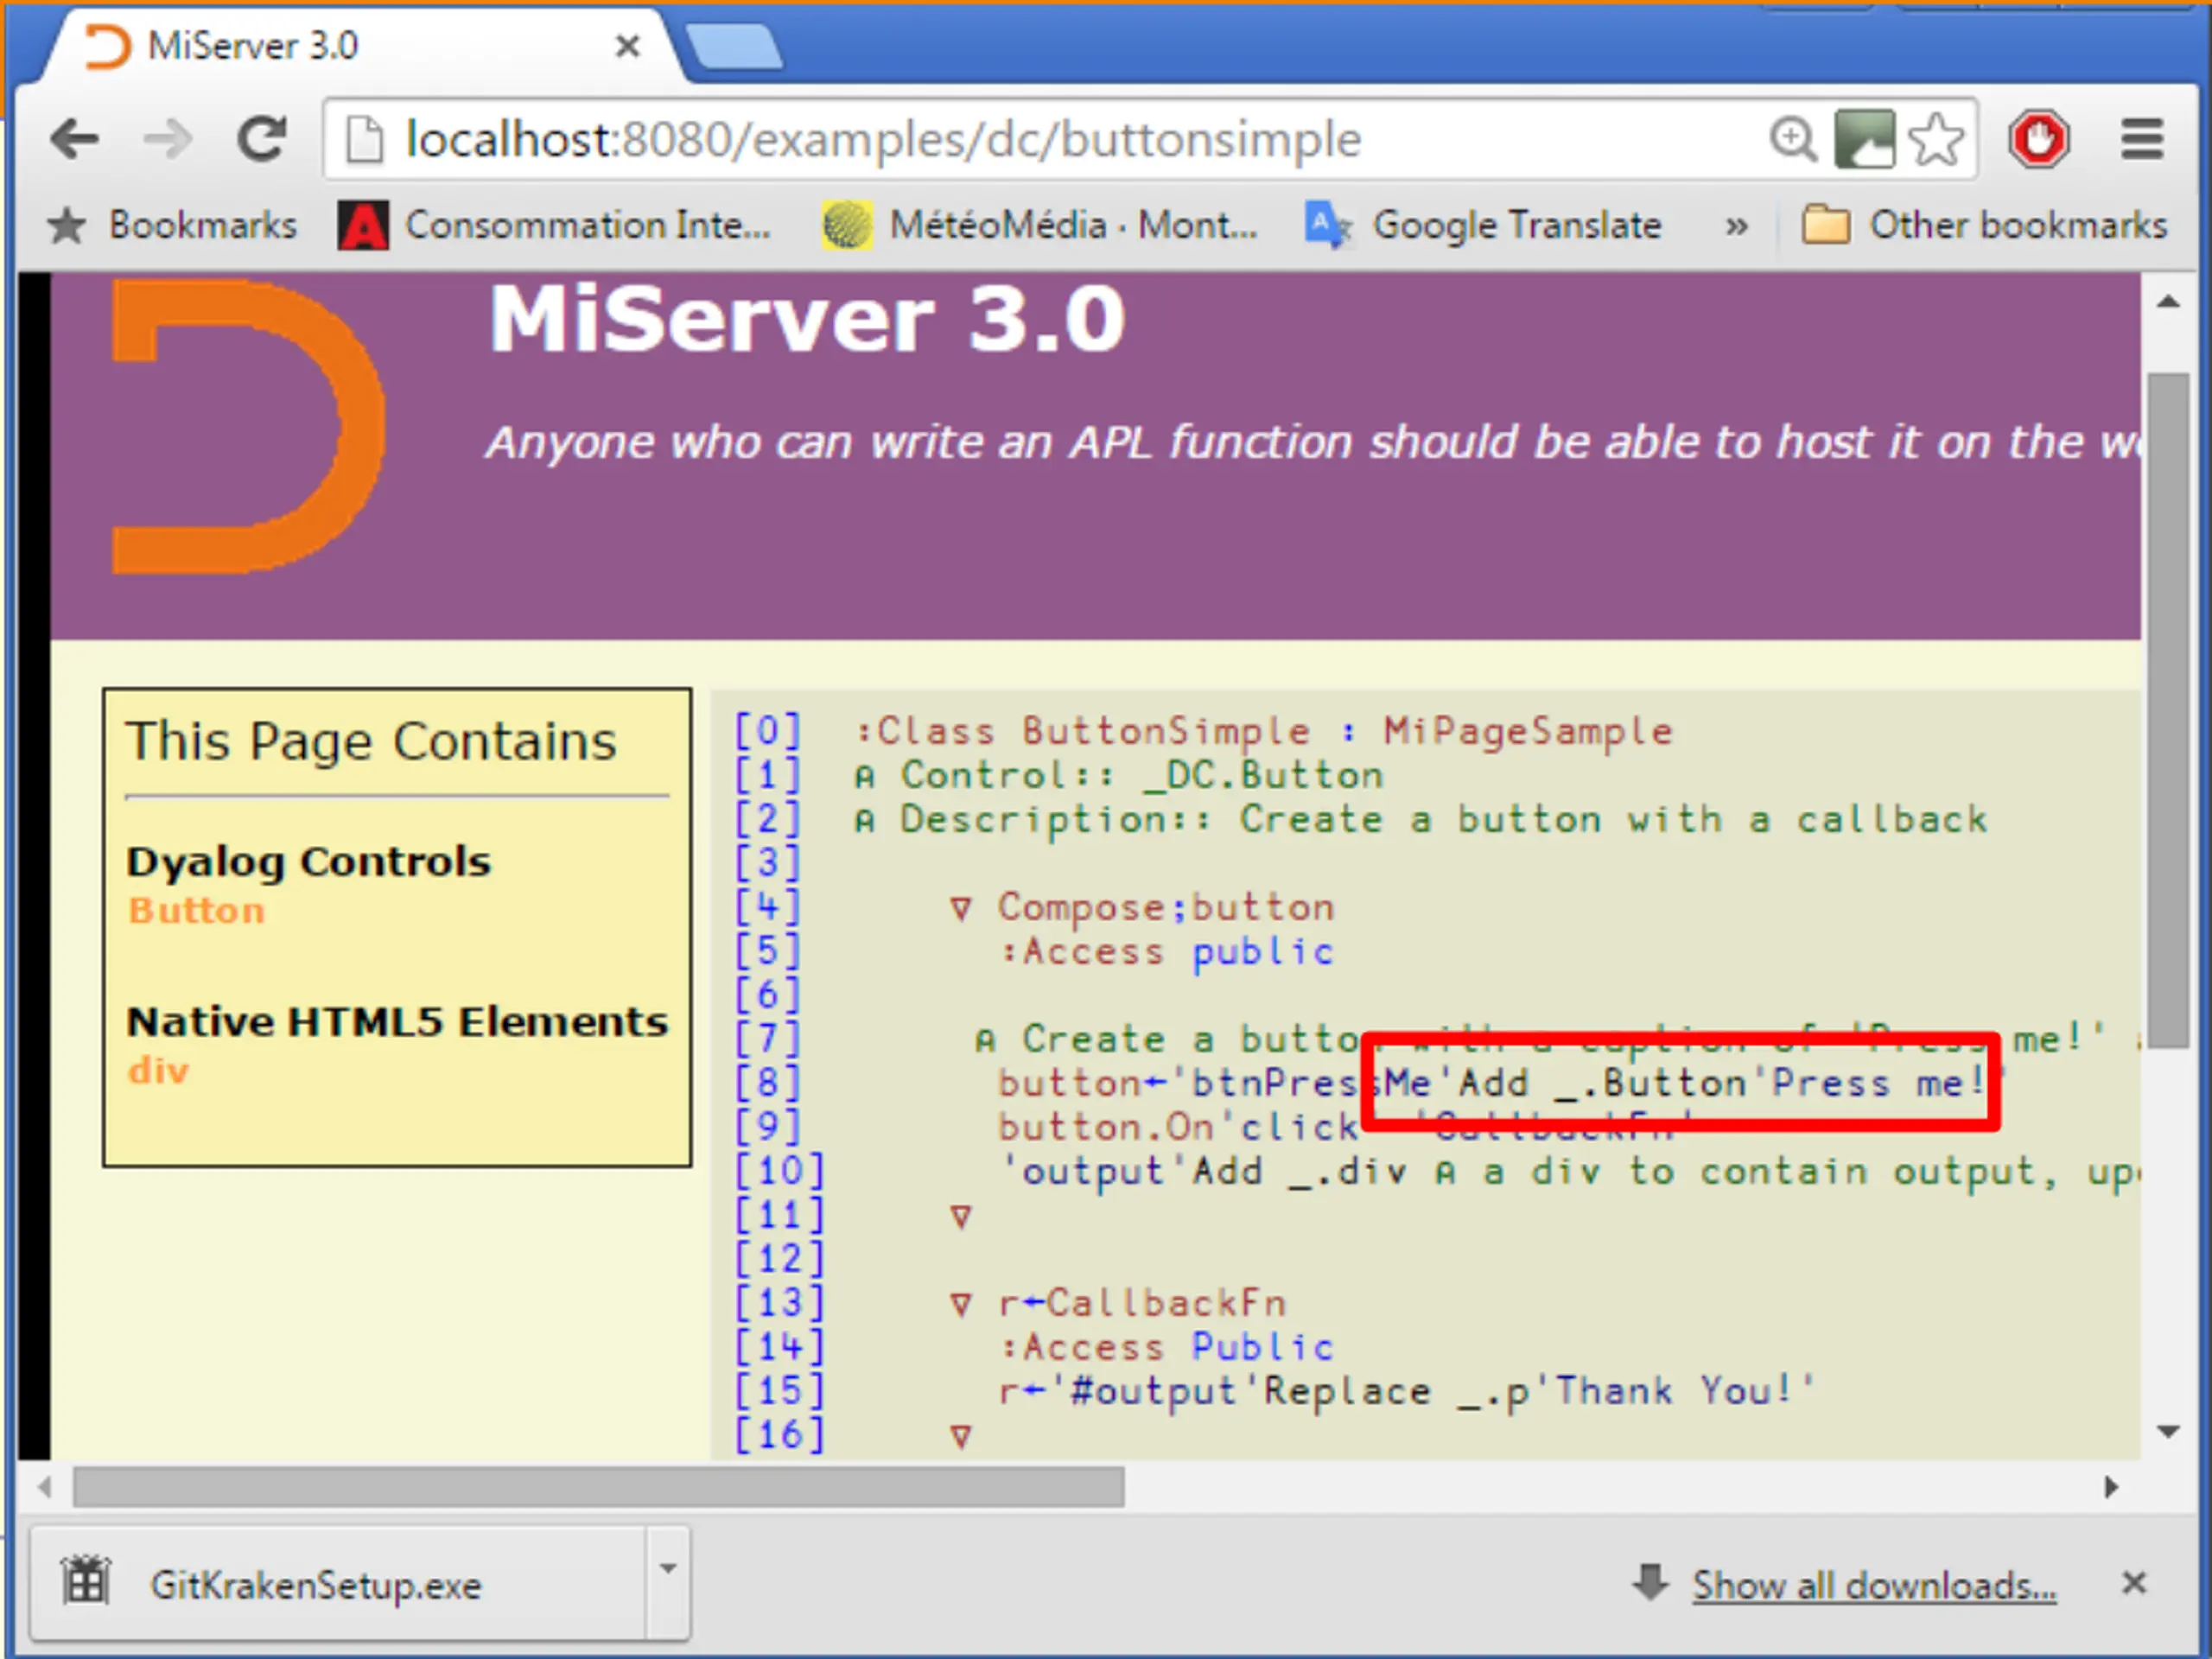The height and width of the screenshot is (1659, 2212).
Task: Open the div link under Native HTML5 Elements
Action: tap(159, 1071)
